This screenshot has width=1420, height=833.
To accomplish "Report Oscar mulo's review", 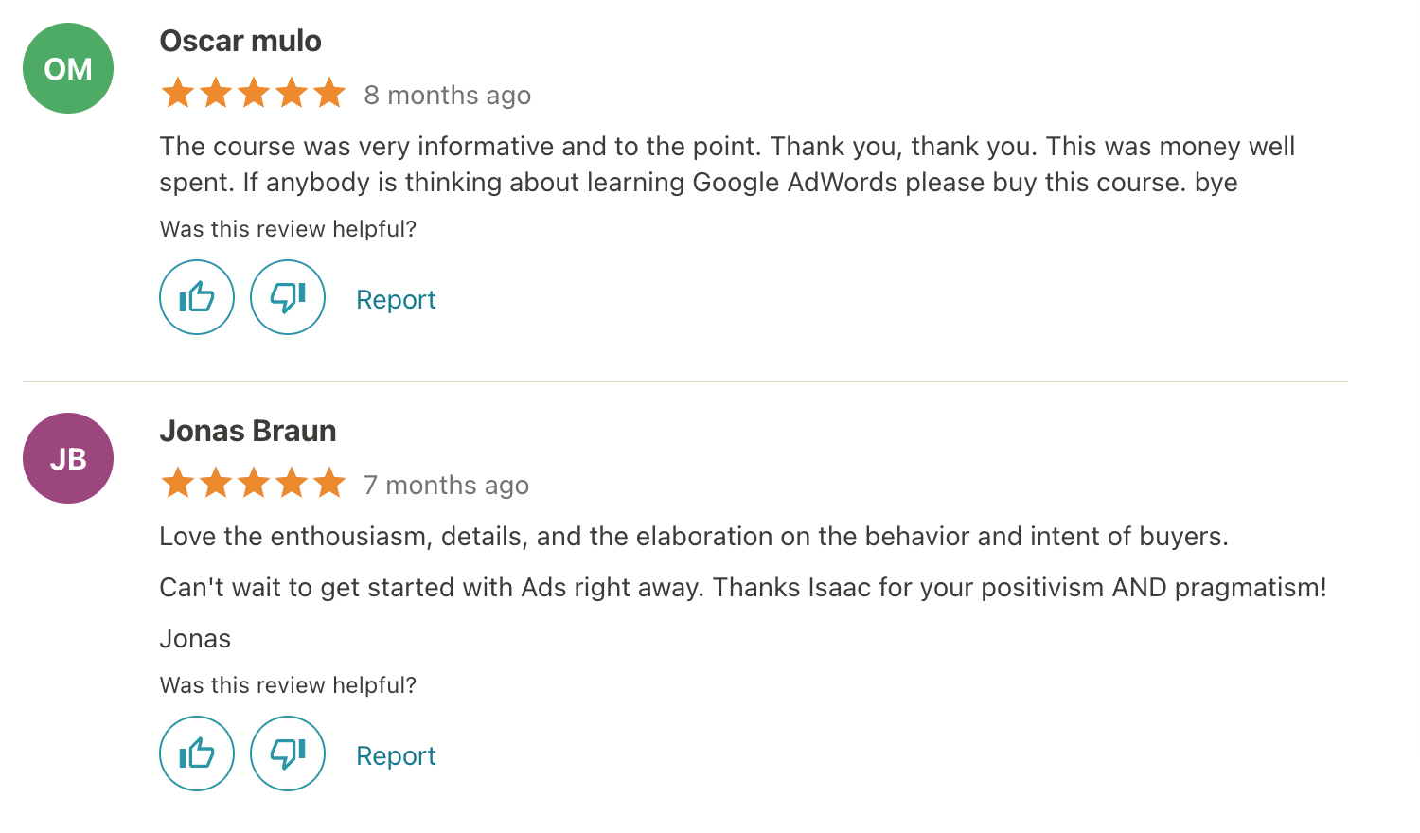I will (x=396, y=300).
